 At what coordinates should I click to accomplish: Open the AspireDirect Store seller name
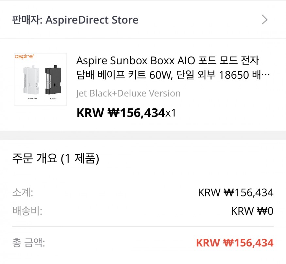coord(92,20)
